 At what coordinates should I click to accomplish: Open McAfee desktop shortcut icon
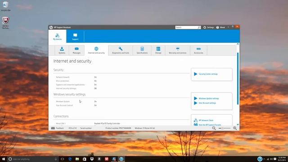click(x=5, y=22)
